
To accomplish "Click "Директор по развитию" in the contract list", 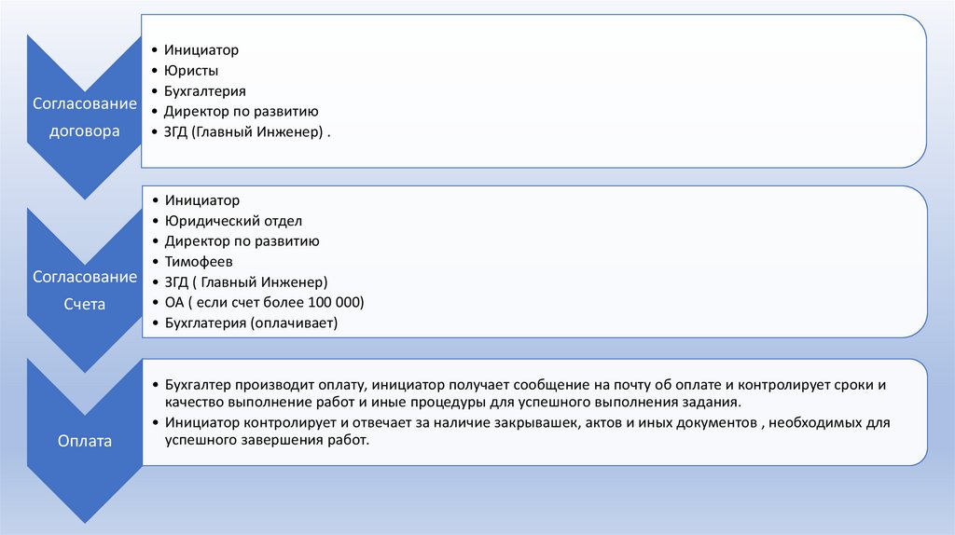I will tap(242, 112).
